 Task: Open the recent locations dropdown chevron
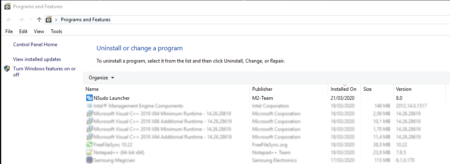pos(31,20)
